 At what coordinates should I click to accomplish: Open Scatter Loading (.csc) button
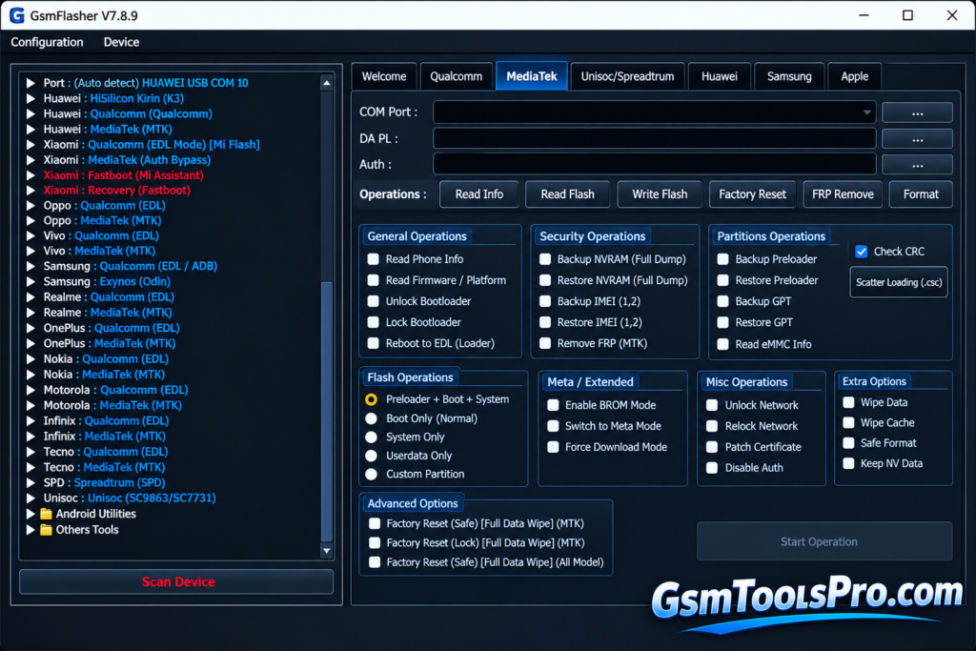pyautogui.click(x=899, y=282)
